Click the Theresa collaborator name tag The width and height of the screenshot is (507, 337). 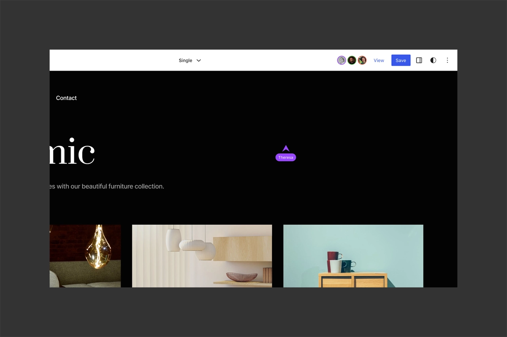tap(286, 158)
